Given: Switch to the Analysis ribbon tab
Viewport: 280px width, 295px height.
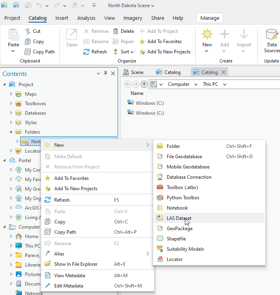Looking at the screenshot, I should [x=86, y=18].
